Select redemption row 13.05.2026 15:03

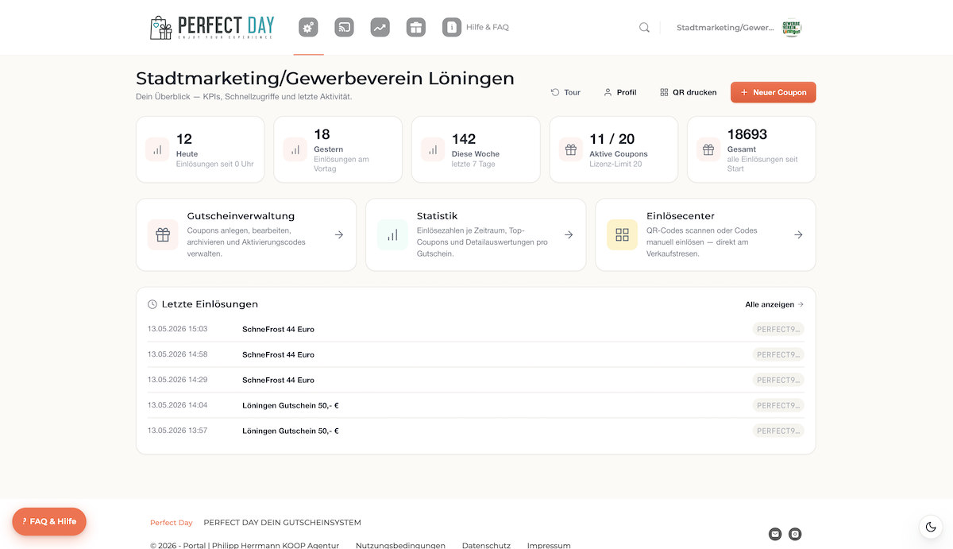tap(476, 329)
